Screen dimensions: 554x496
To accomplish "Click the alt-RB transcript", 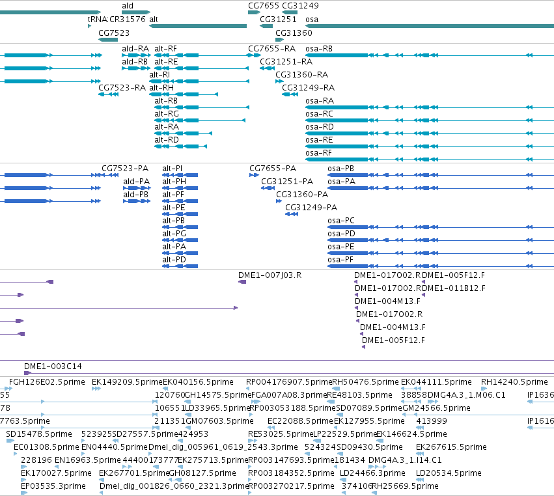I will 202,107.
